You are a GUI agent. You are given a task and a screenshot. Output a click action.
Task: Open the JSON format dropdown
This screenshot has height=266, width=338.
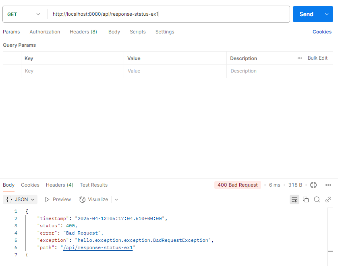tap(20, 199)
